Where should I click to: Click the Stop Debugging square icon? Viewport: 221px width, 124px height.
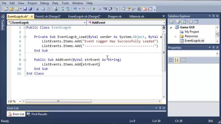click(99, 9)
